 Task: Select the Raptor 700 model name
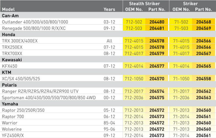pyautogui.click(x=13, y=117)
